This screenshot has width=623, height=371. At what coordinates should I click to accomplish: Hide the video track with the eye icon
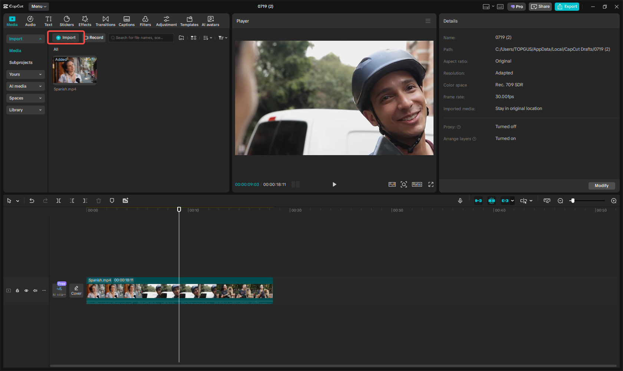click(26, 291)
